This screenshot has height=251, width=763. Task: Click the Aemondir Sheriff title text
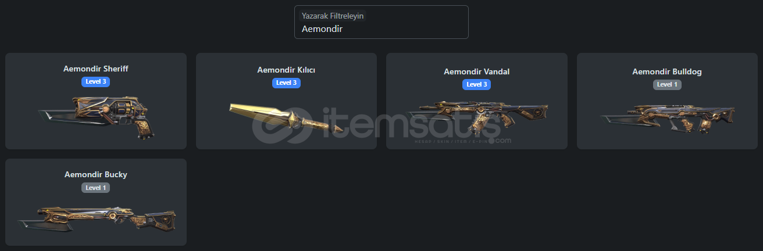pos(96,69)
